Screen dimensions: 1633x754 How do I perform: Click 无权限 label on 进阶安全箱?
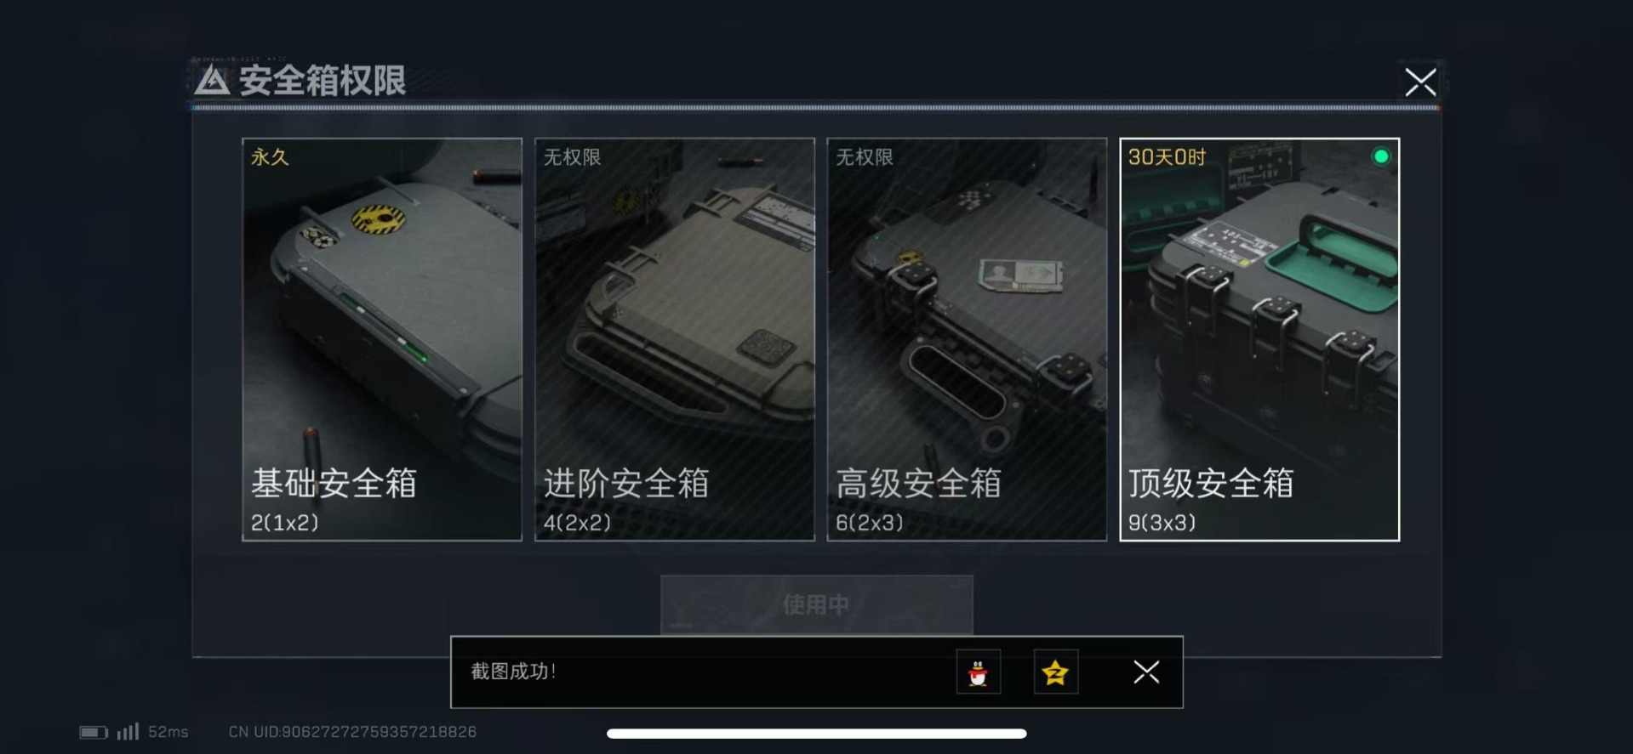tap(572, 157)
